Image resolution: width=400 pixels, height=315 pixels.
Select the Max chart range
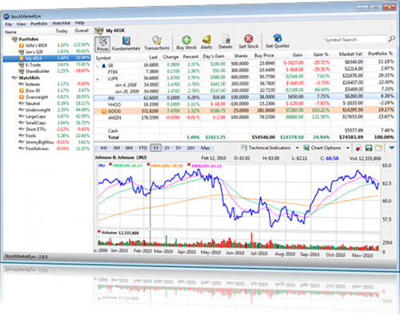(205, 148)
